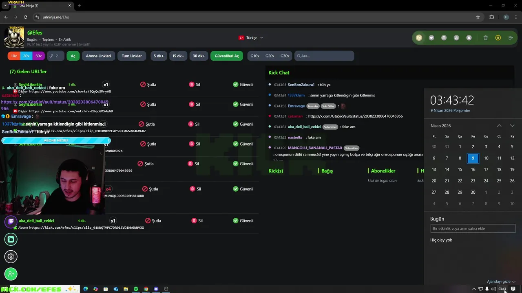Open the notification center icon
This screenshot has width=522, height=293.
click(x=513, y=289)
